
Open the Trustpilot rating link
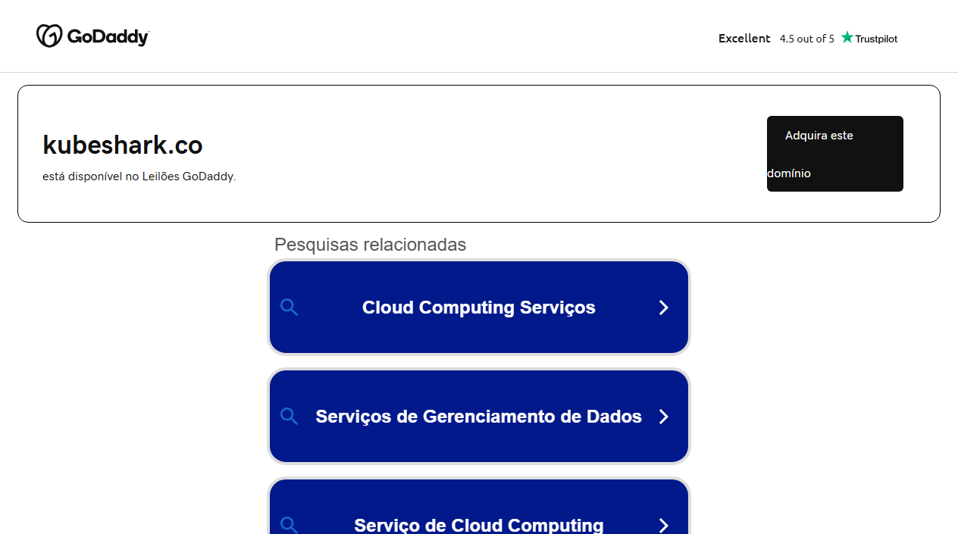point(808,38)
